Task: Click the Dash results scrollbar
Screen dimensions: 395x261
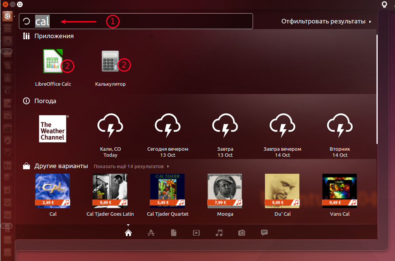Action: click(x=377, y=89)
